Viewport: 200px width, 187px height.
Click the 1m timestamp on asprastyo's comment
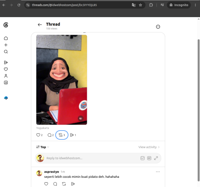click(63, 172)
